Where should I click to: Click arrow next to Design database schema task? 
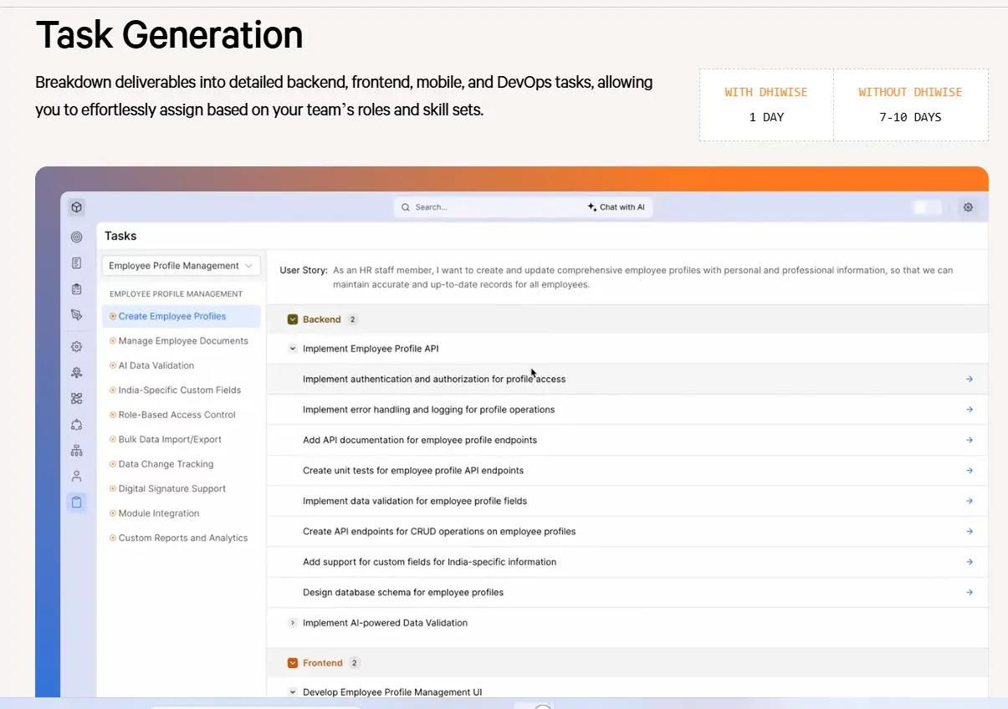pos(970,593)
